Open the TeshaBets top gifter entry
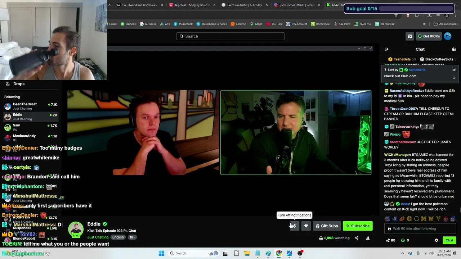The height and width of the screenshot is (259, 461). pos(402,59)
